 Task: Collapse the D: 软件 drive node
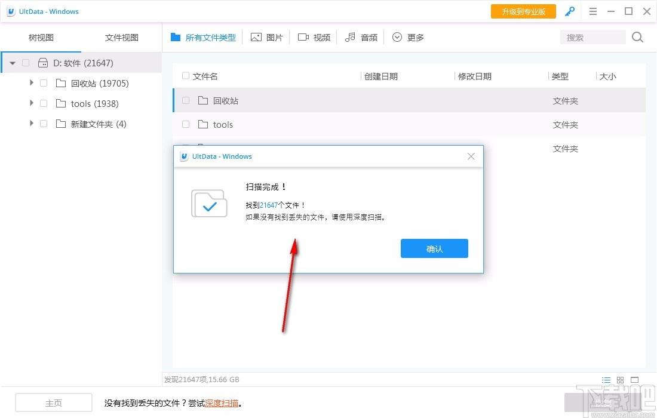coord(13,63)
